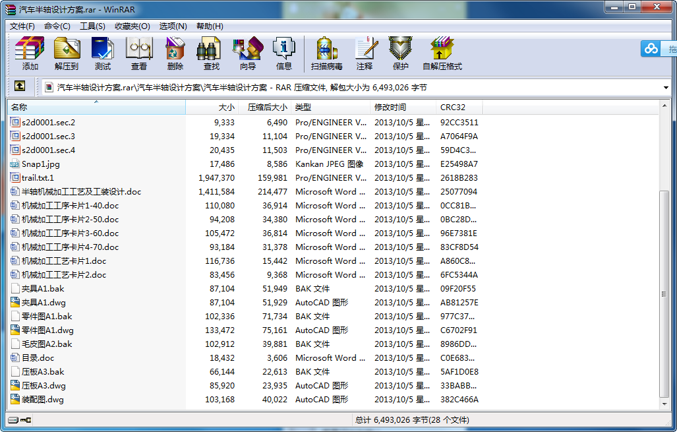Select file 机械加工工艺卡片1.doc
The image size is (677, 432).
[x=64, y=261]
